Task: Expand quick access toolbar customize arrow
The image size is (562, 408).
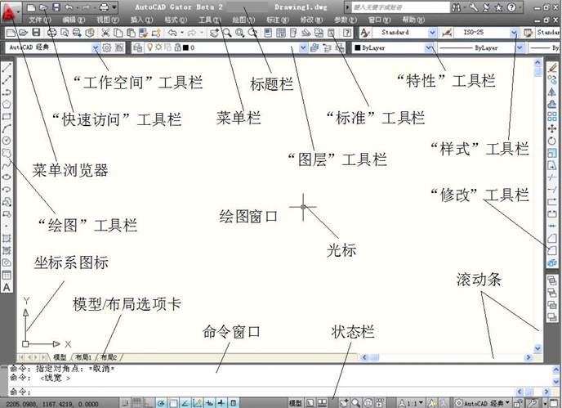Action: (114, 7)
